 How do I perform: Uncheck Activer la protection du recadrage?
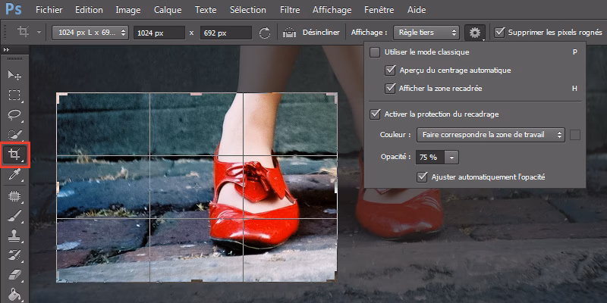(375, 114)
